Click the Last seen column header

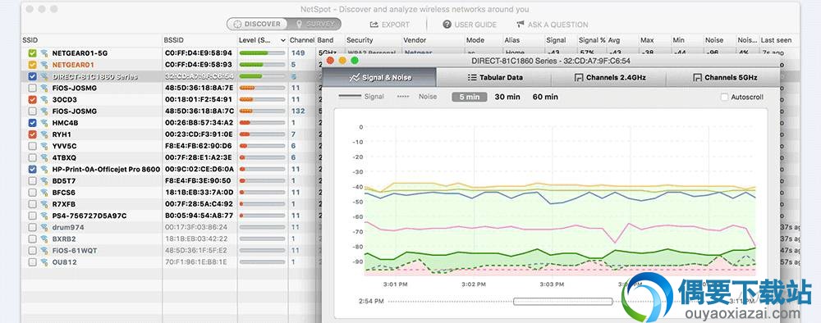click(x=777, y=39)
